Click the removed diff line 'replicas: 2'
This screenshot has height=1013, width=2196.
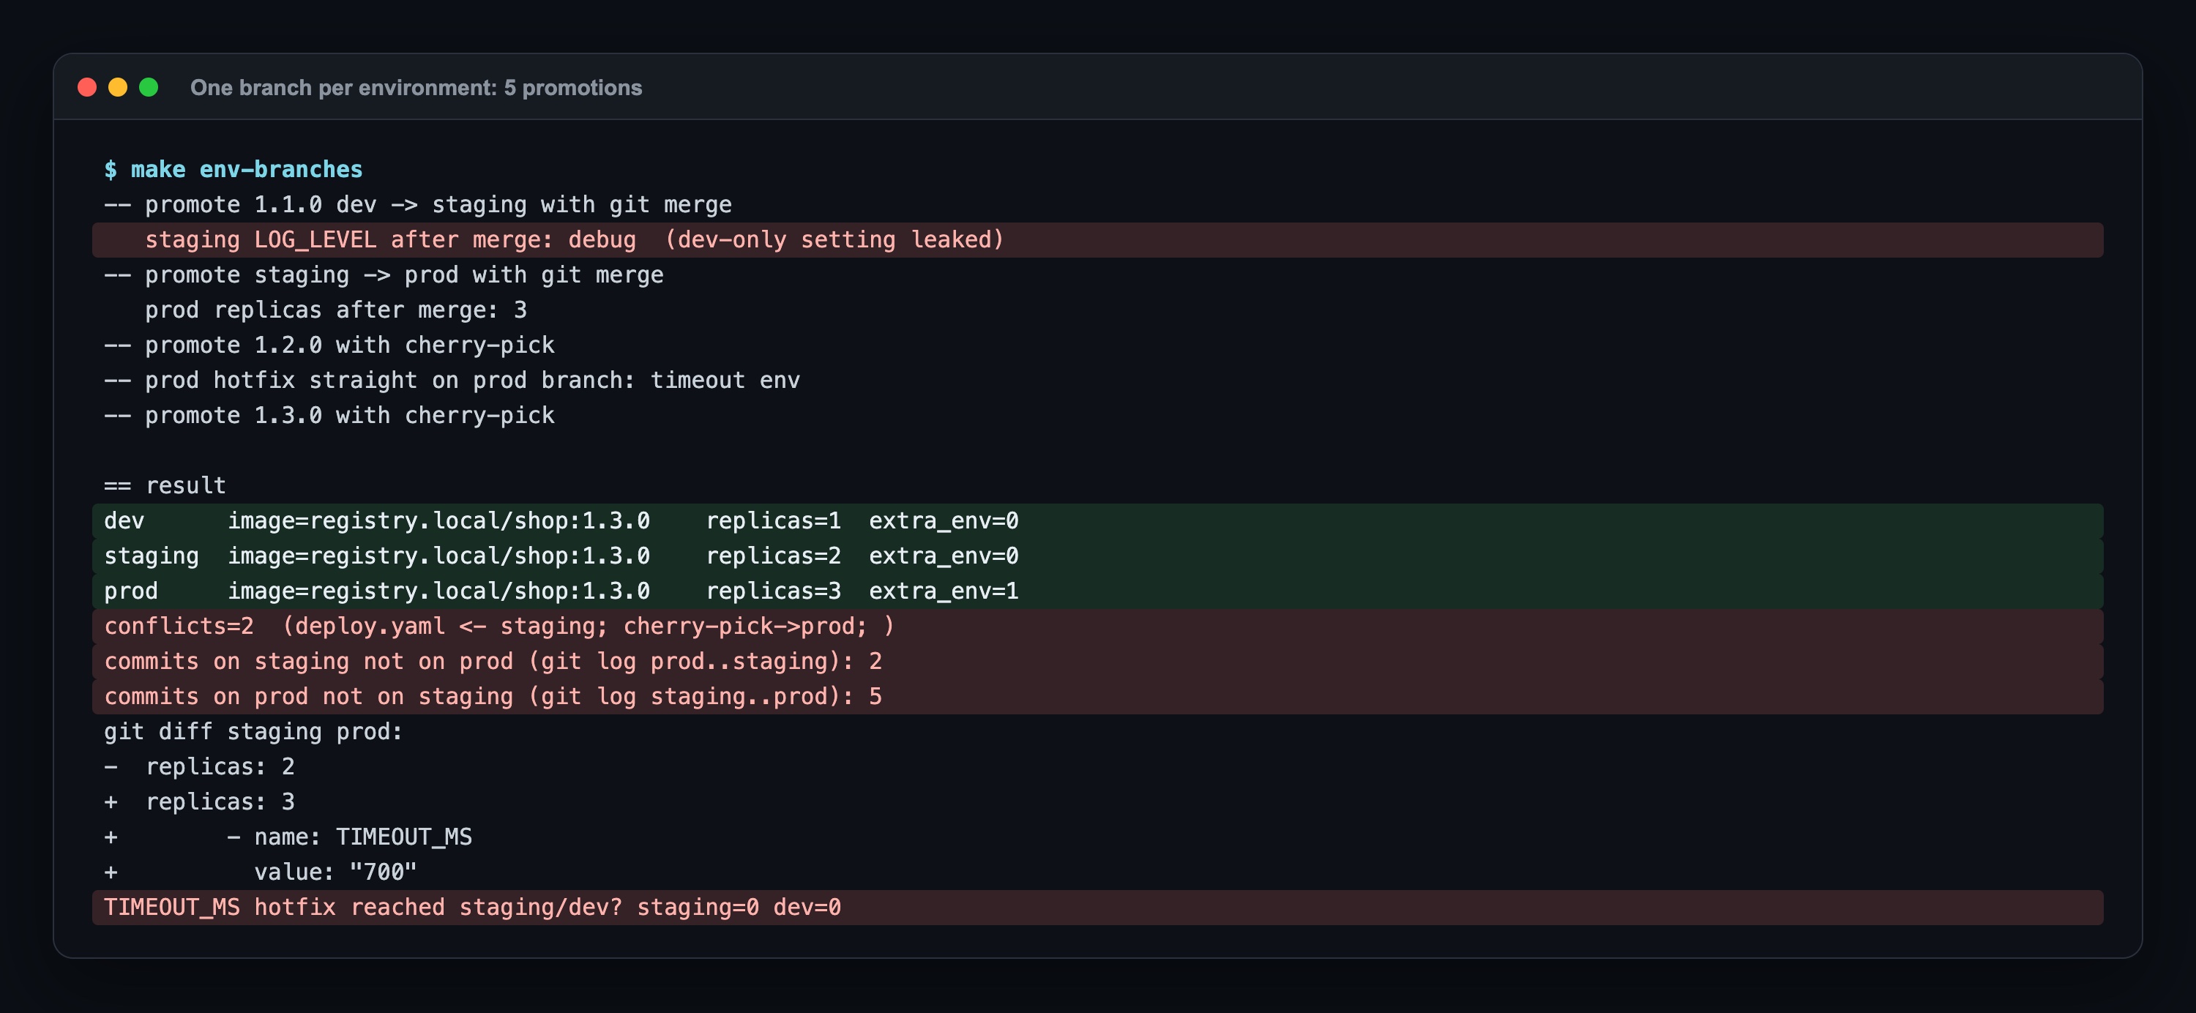coord(200,766)
